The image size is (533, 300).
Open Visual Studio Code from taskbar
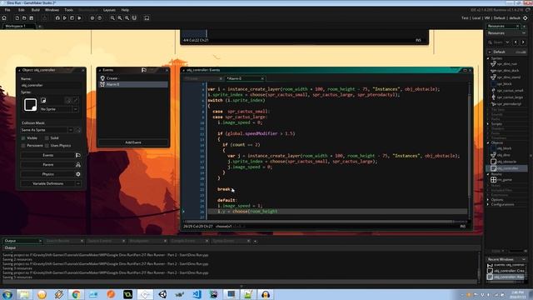(x=197, y=294)
